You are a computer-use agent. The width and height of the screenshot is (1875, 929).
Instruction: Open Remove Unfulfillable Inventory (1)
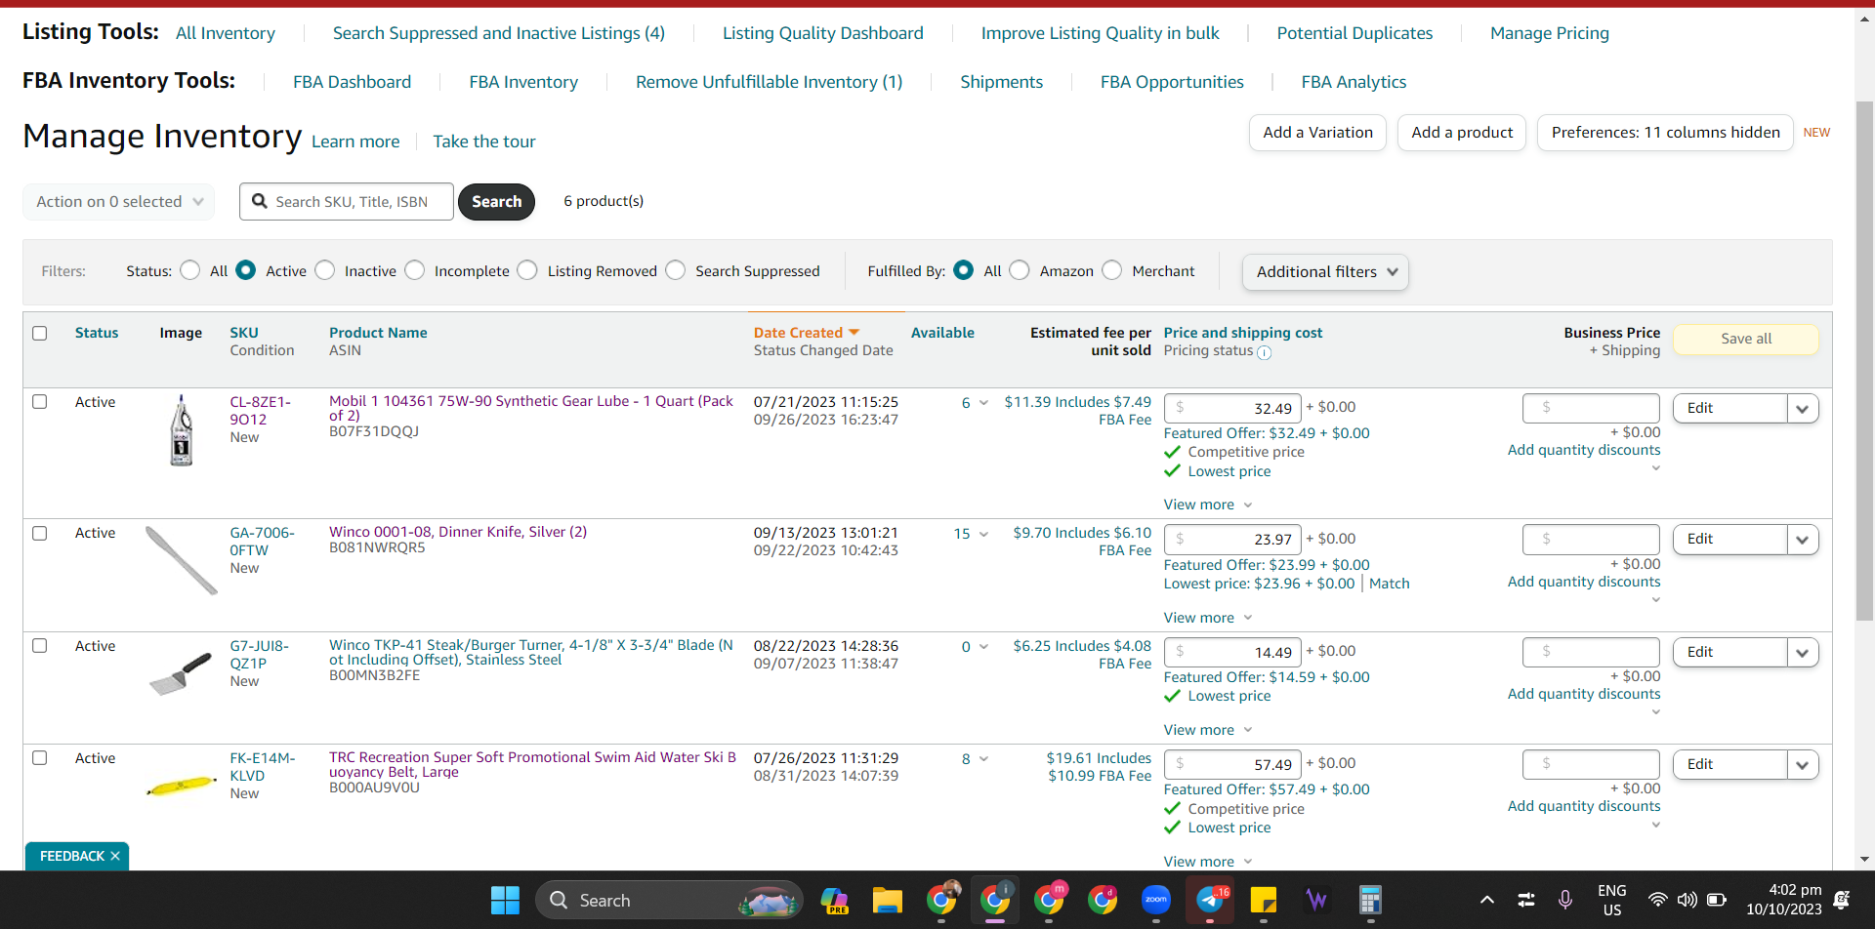pyautogui.click(x=770, y=82)
